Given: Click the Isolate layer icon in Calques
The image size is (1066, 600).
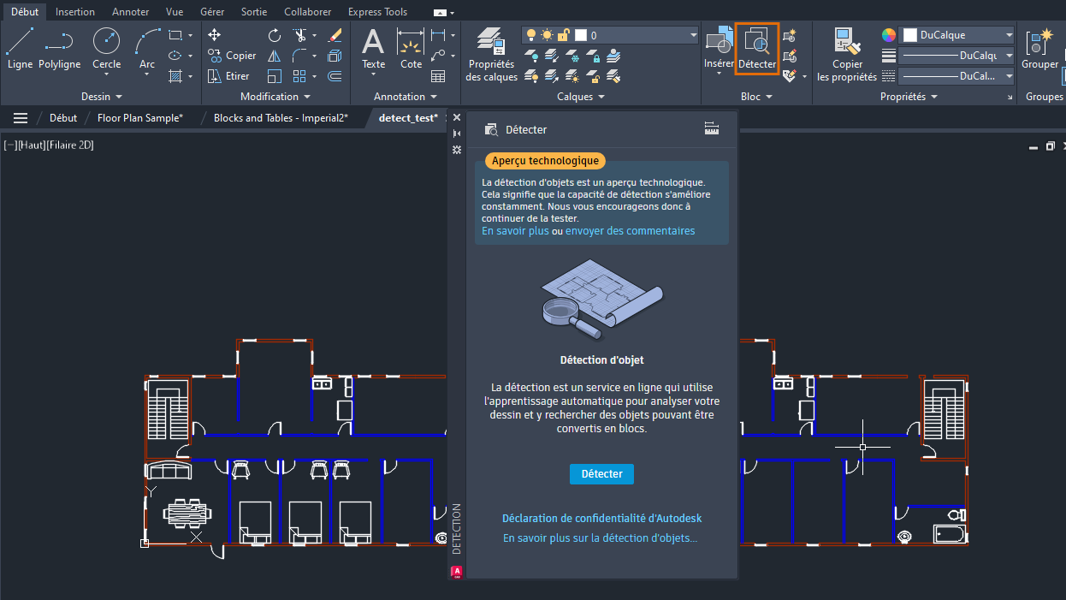Looking at the screenshot, I should [x=552, y=56].
